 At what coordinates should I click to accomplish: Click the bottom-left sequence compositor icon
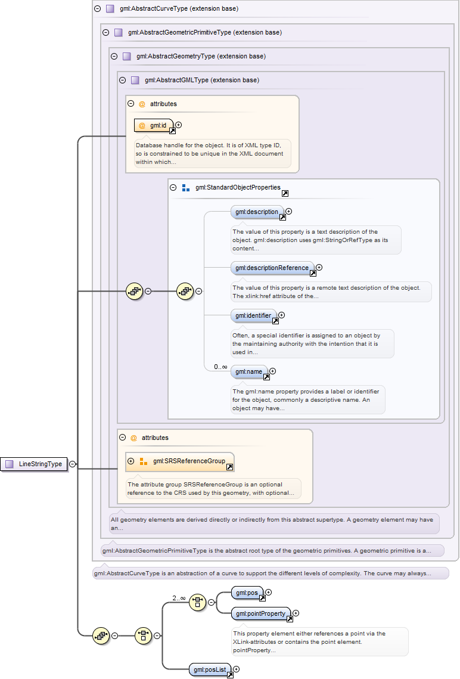101,635
